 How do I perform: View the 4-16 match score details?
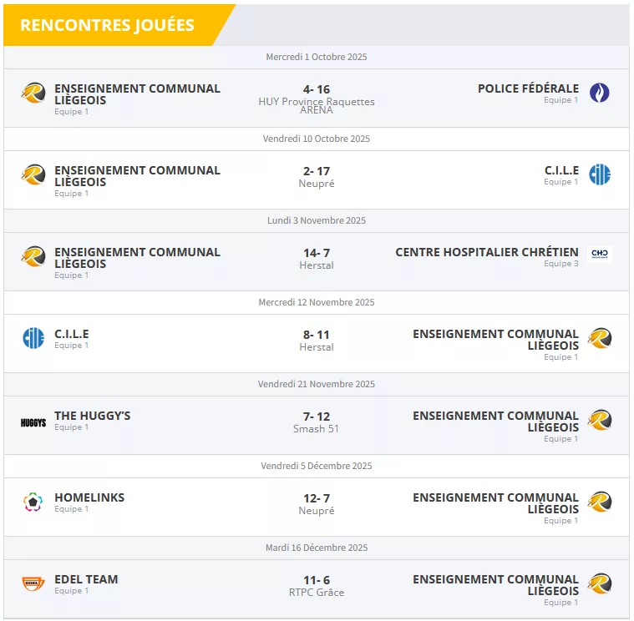(317, 89)
